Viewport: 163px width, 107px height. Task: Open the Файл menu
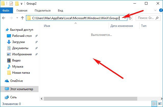tap(7, 10)
